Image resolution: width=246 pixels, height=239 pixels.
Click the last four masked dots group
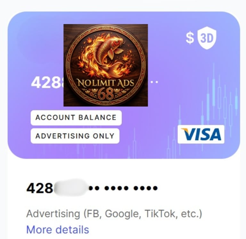[145, 188]
